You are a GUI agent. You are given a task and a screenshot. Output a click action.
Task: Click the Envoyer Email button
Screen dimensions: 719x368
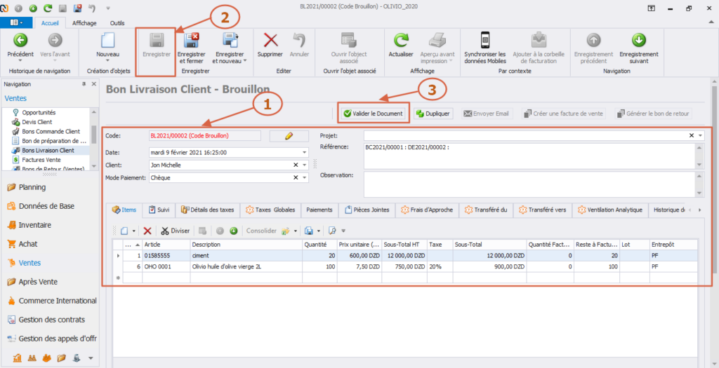(487, 114)
